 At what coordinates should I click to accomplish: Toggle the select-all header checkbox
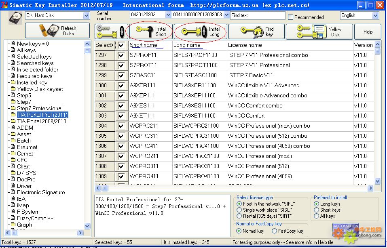(121, 45)
